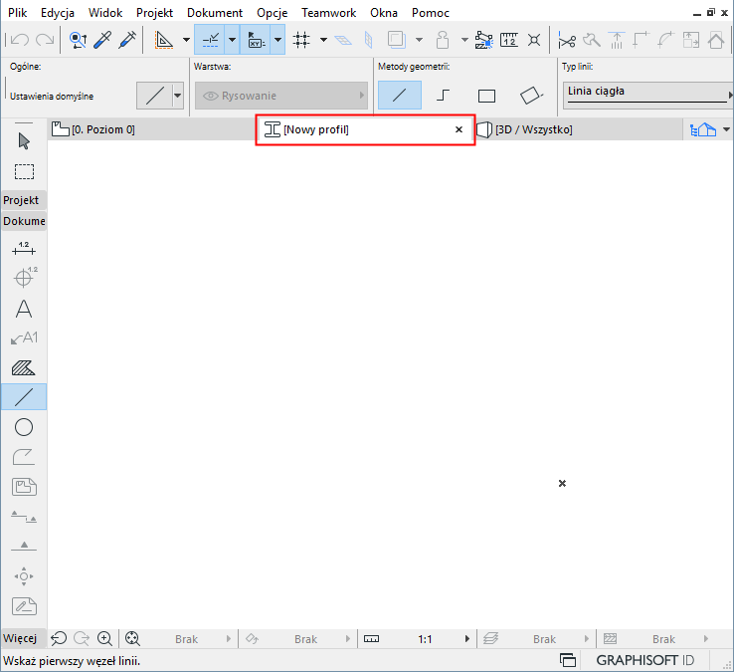Click the tab bar overview house icon
Screen dimensions: 734x672
(x=703, y=129)
